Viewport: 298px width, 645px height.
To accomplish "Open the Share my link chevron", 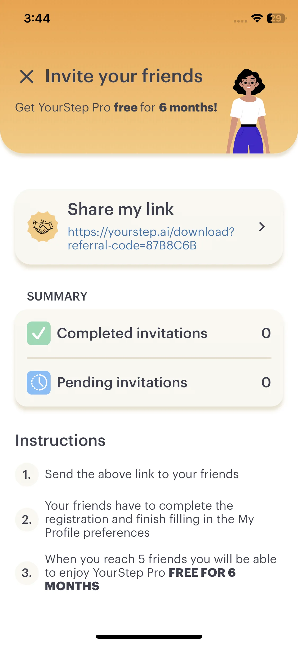I will coord(262,227).
